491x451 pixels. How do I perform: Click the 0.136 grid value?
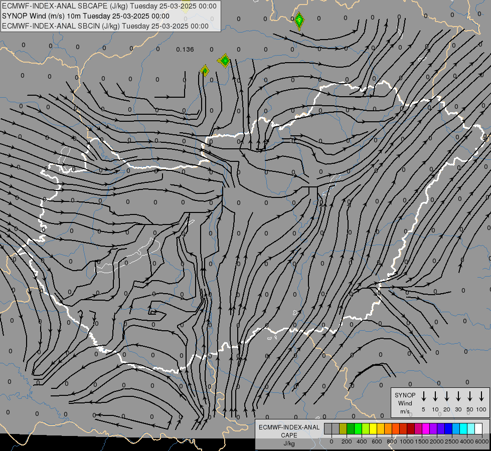tap(185, 50)
